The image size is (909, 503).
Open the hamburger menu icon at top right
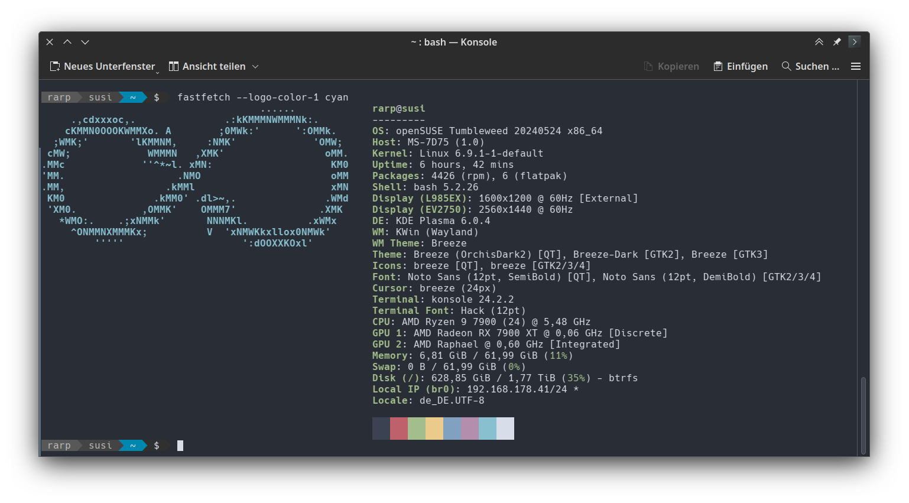pyautogui.click(x=856, y=66)
